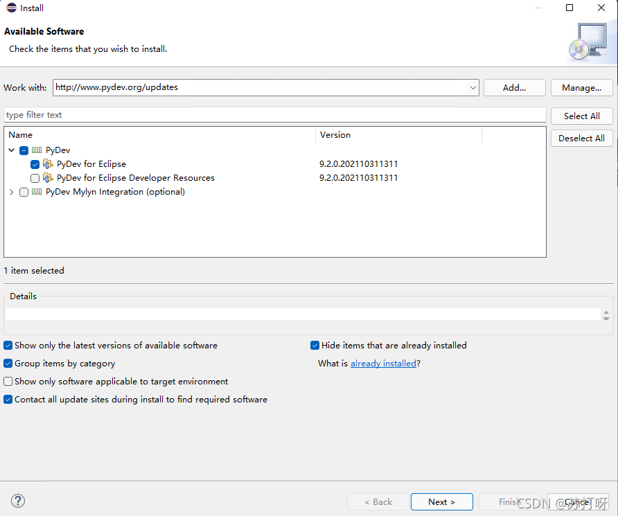Toggle Contact all update sites during install
This screenshot has width=618, height=516.
pyautogui.click(x=8, y=400)
